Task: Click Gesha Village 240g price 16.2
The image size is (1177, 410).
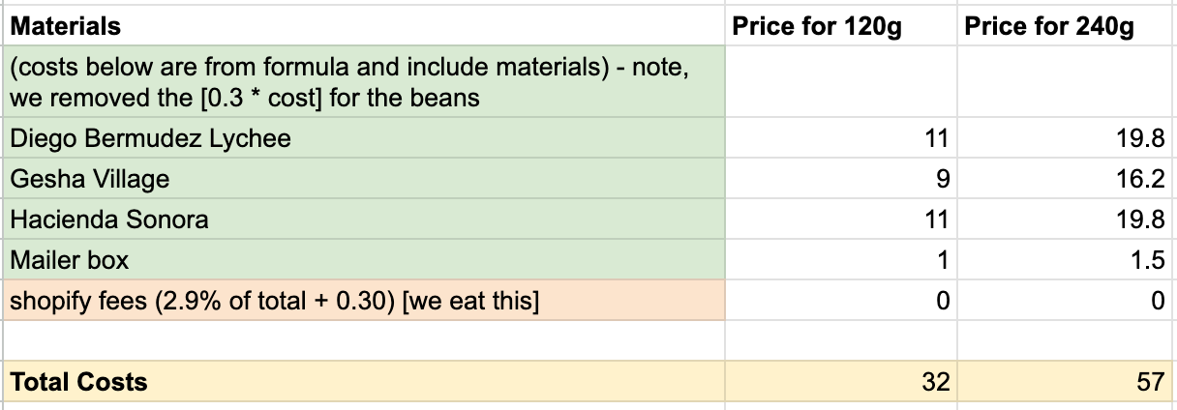Action: 1064,179
